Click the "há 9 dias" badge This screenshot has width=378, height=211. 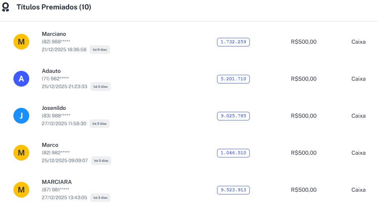point(100,50)
